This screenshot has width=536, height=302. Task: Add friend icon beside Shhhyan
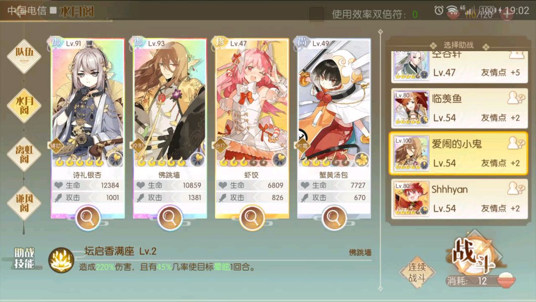516,188
